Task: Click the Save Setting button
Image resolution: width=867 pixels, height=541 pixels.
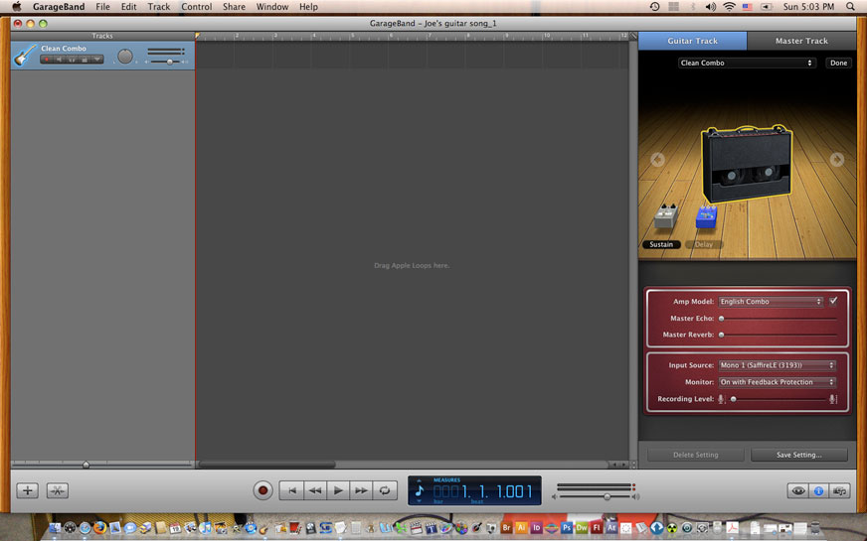Action: pos(799,455)
